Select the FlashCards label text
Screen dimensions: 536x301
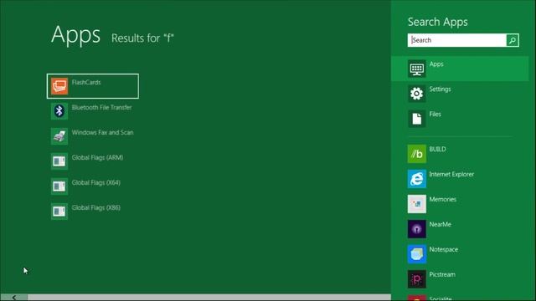86,82
